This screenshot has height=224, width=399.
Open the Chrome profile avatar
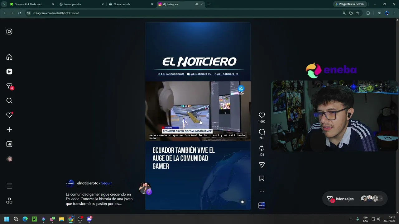[x=387, y=13]
